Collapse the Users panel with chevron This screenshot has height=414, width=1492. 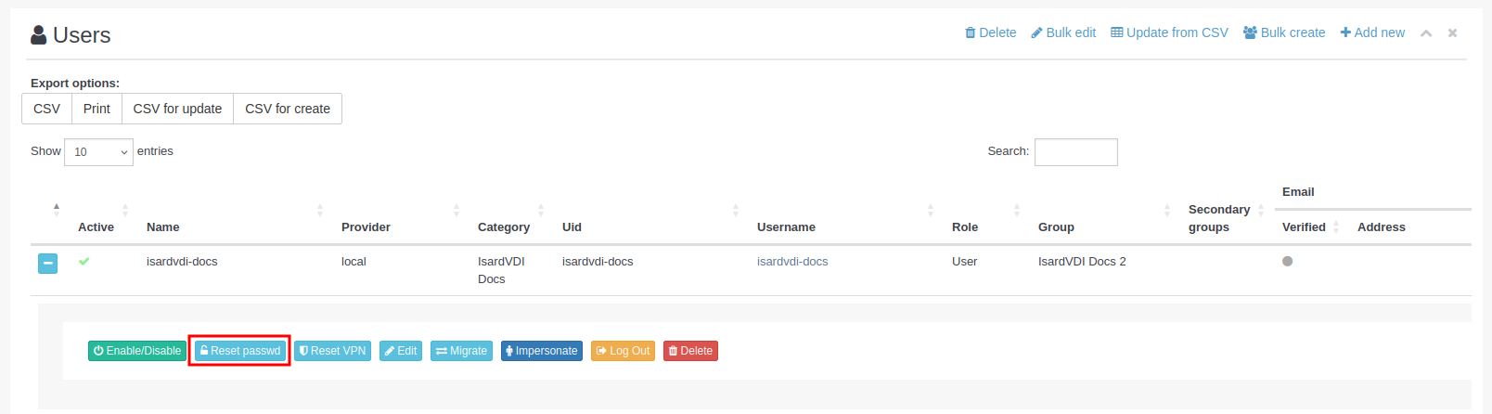[x=1426, y=33]
